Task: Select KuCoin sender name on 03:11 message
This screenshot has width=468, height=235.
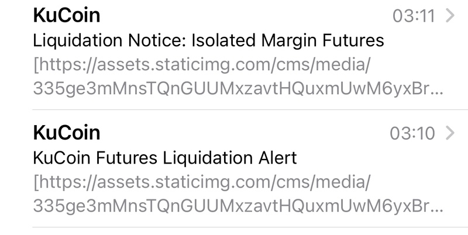Action: click(x=67, y=16)
